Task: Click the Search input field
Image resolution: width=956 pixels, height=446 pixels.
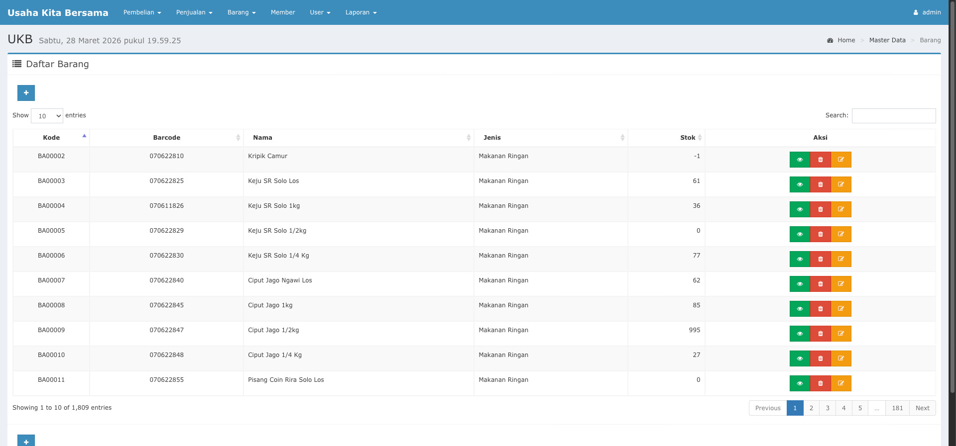Action: click(x=893, y=116)
